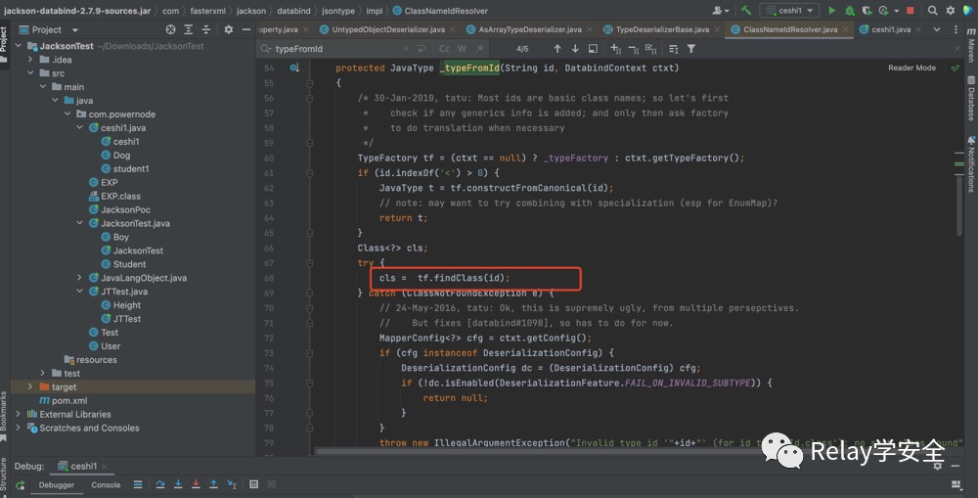Switch to TypeDeserializerBase.java tab
The height and width of the screenshot is (498, 978).
[662, 29]
